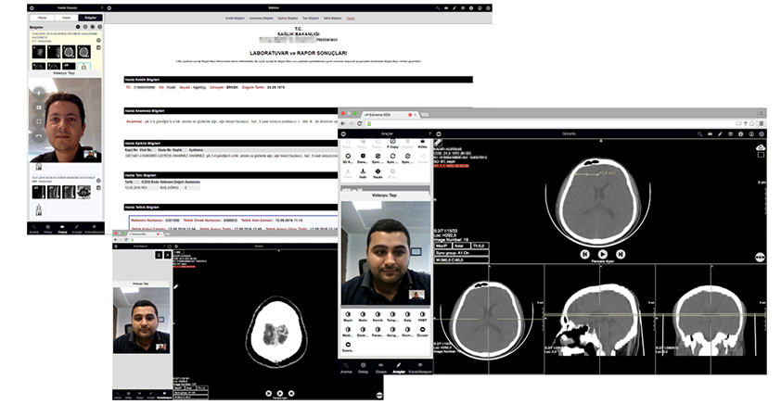Click the Th:5,0 thickness button

pyautogui.click(x=480, y=246)
